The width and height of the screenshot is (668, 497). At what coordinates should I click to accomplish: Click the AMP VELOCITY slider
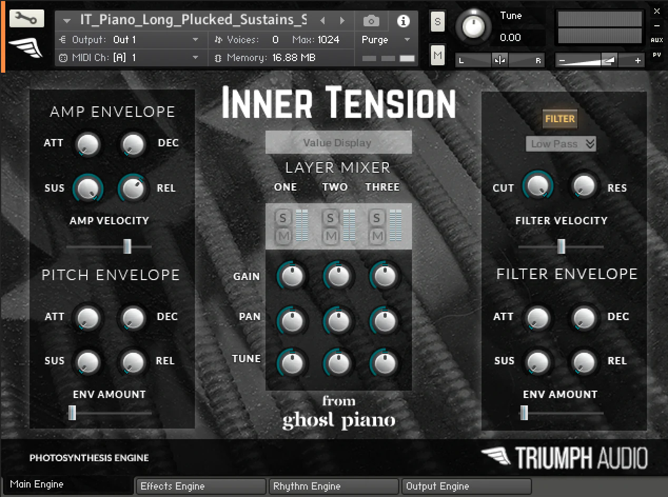pyautogui.click(x=109, y=246)
